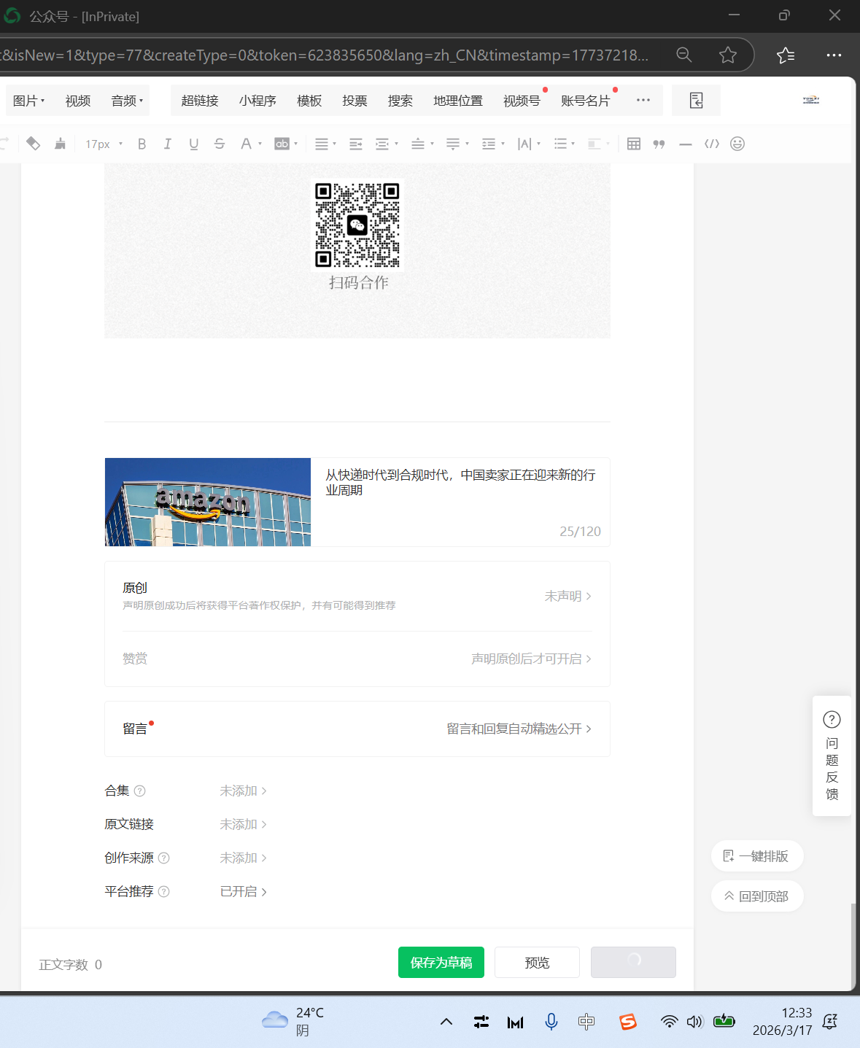Insert a 视频号 item

[x=522, y=101]
